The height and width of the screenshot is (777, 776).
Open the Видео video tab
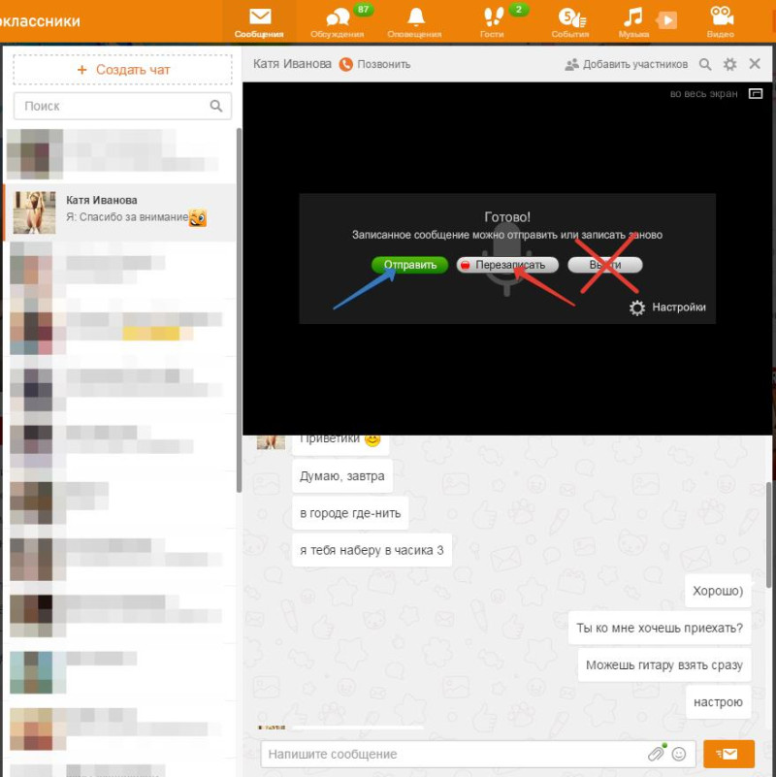(x=721, y=21)
